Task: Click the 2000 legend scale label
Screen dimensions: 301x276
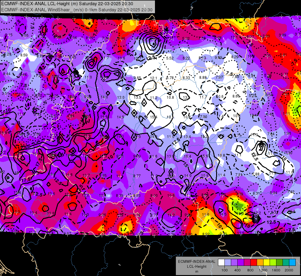Action: (289, 270)
